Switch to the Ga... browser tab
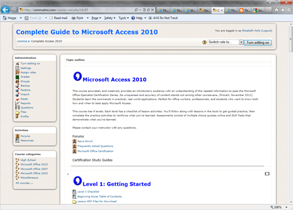 [x=205, y=10]
